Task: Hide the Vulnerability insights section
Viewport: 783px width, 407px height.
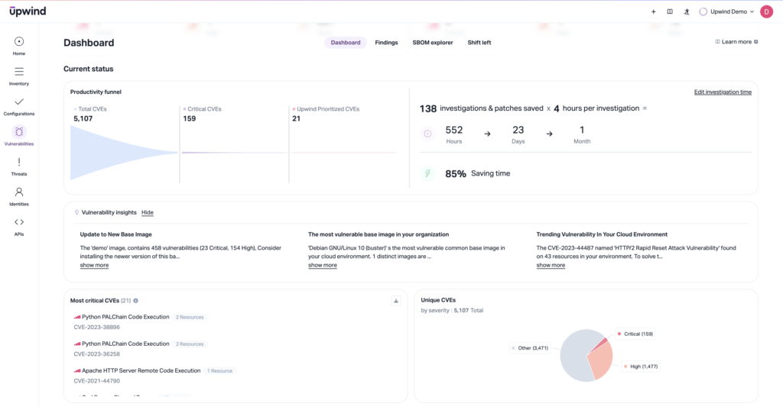Action: (x=148, y=212)
